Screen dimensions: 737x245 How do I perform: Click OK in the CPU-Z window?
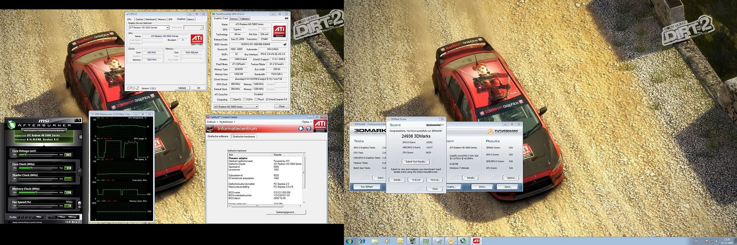(x=199, y=88)
